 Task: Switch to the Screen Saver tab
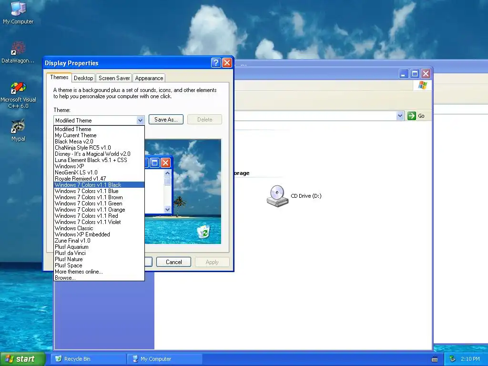coord(114,78)
